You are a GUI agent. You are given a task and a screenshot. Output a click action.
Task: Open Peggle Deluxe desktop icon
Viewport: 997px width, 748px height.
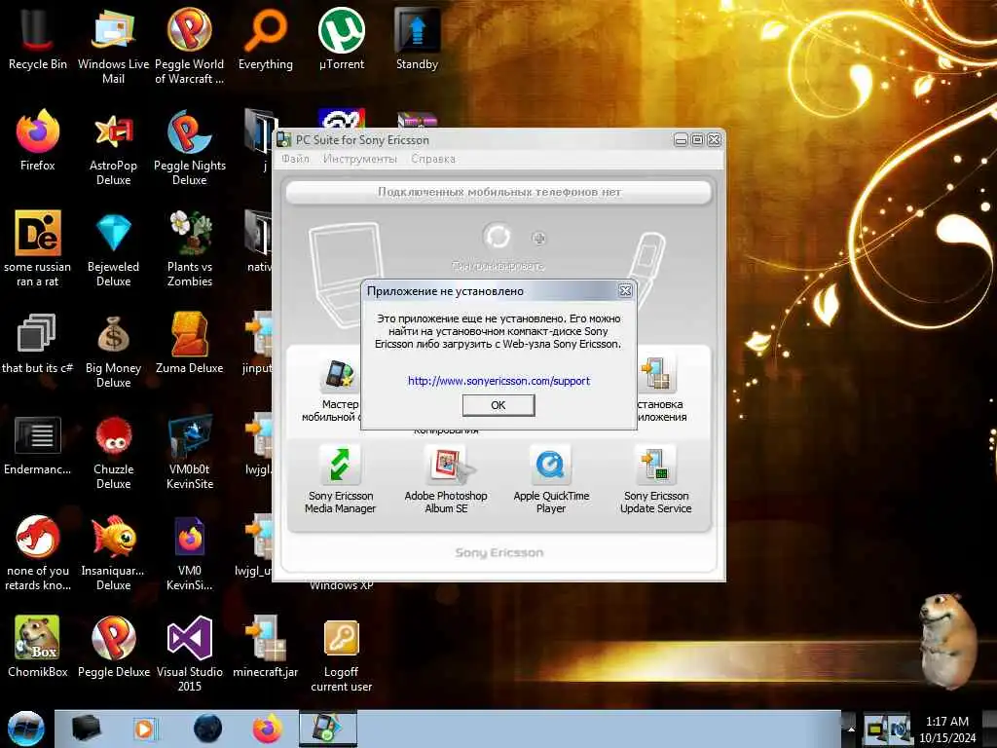pos(113,637)
